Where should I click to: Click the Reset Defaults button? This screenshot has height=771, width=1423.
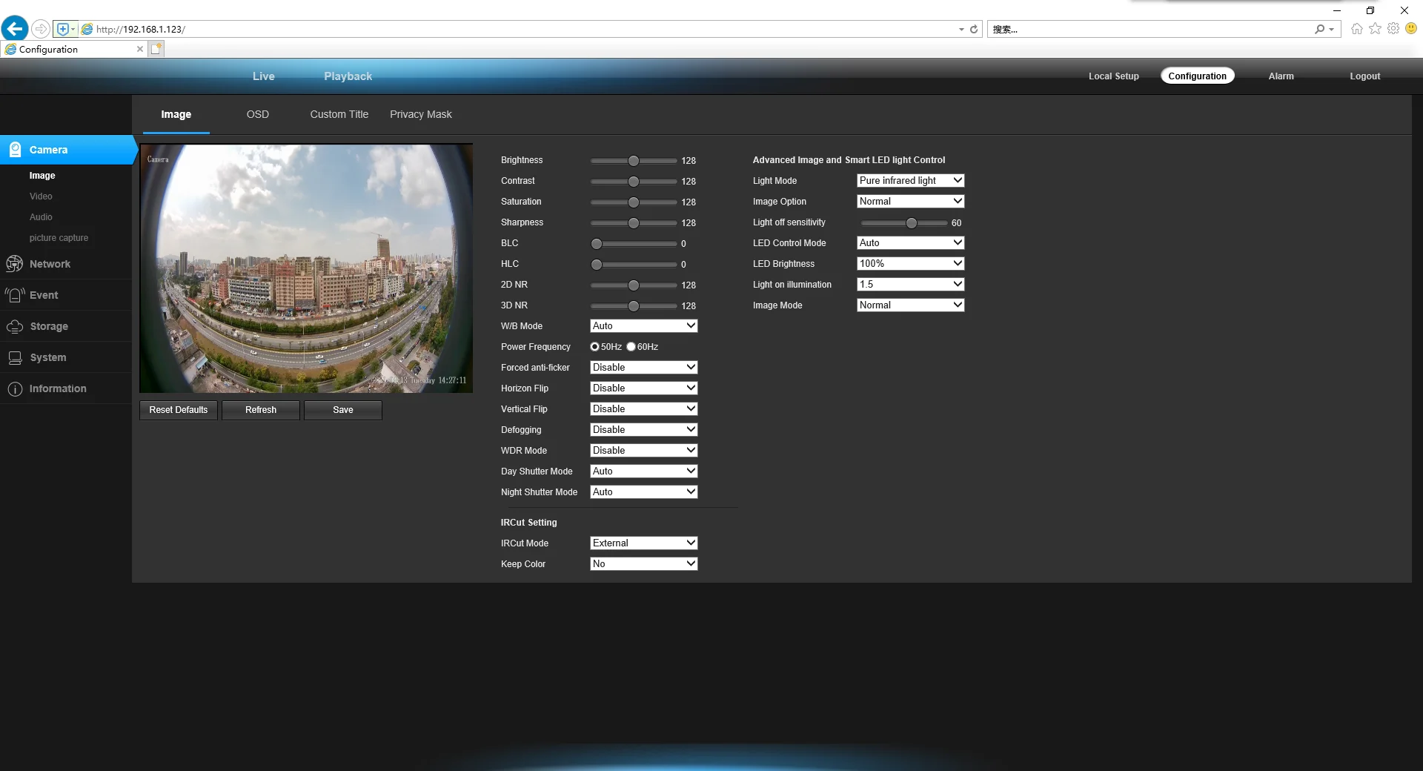pyautogui.click(x=179, y=410)
